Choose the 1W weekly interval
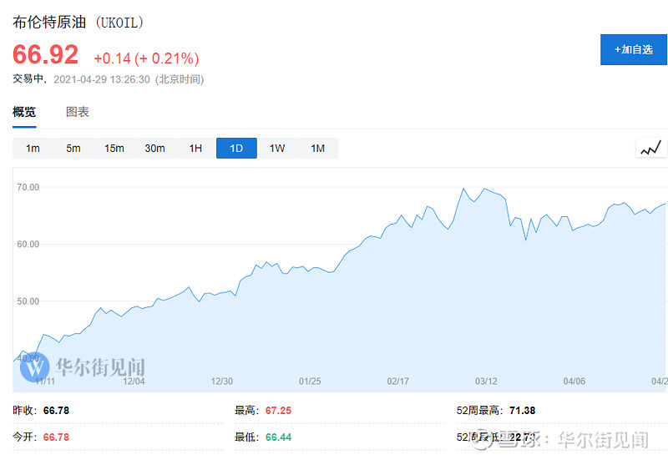 click(277, 149)
